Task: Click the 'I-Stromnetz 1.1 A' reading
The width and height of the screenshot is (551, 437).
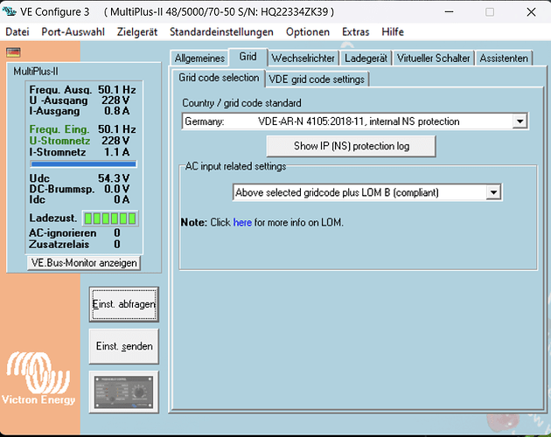Action: tap(79, 152)
